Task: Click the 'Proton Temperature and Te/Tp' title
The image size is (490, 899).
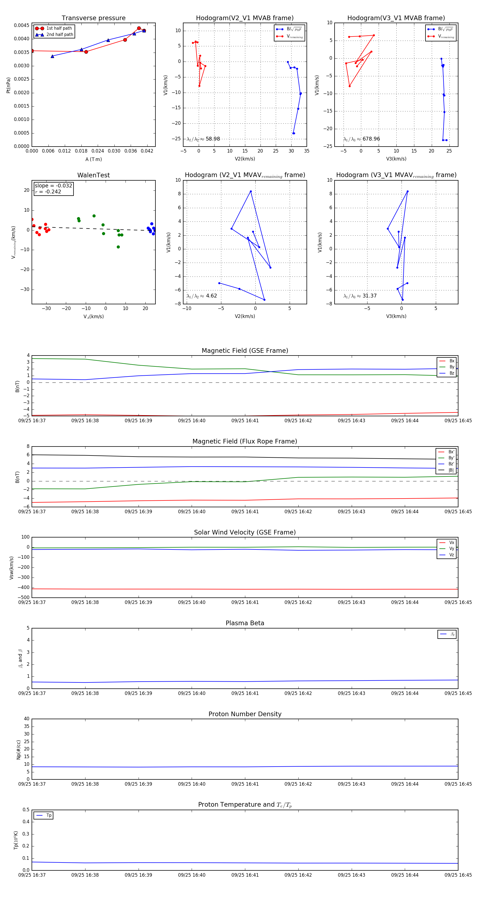Action: pos(245,805)
